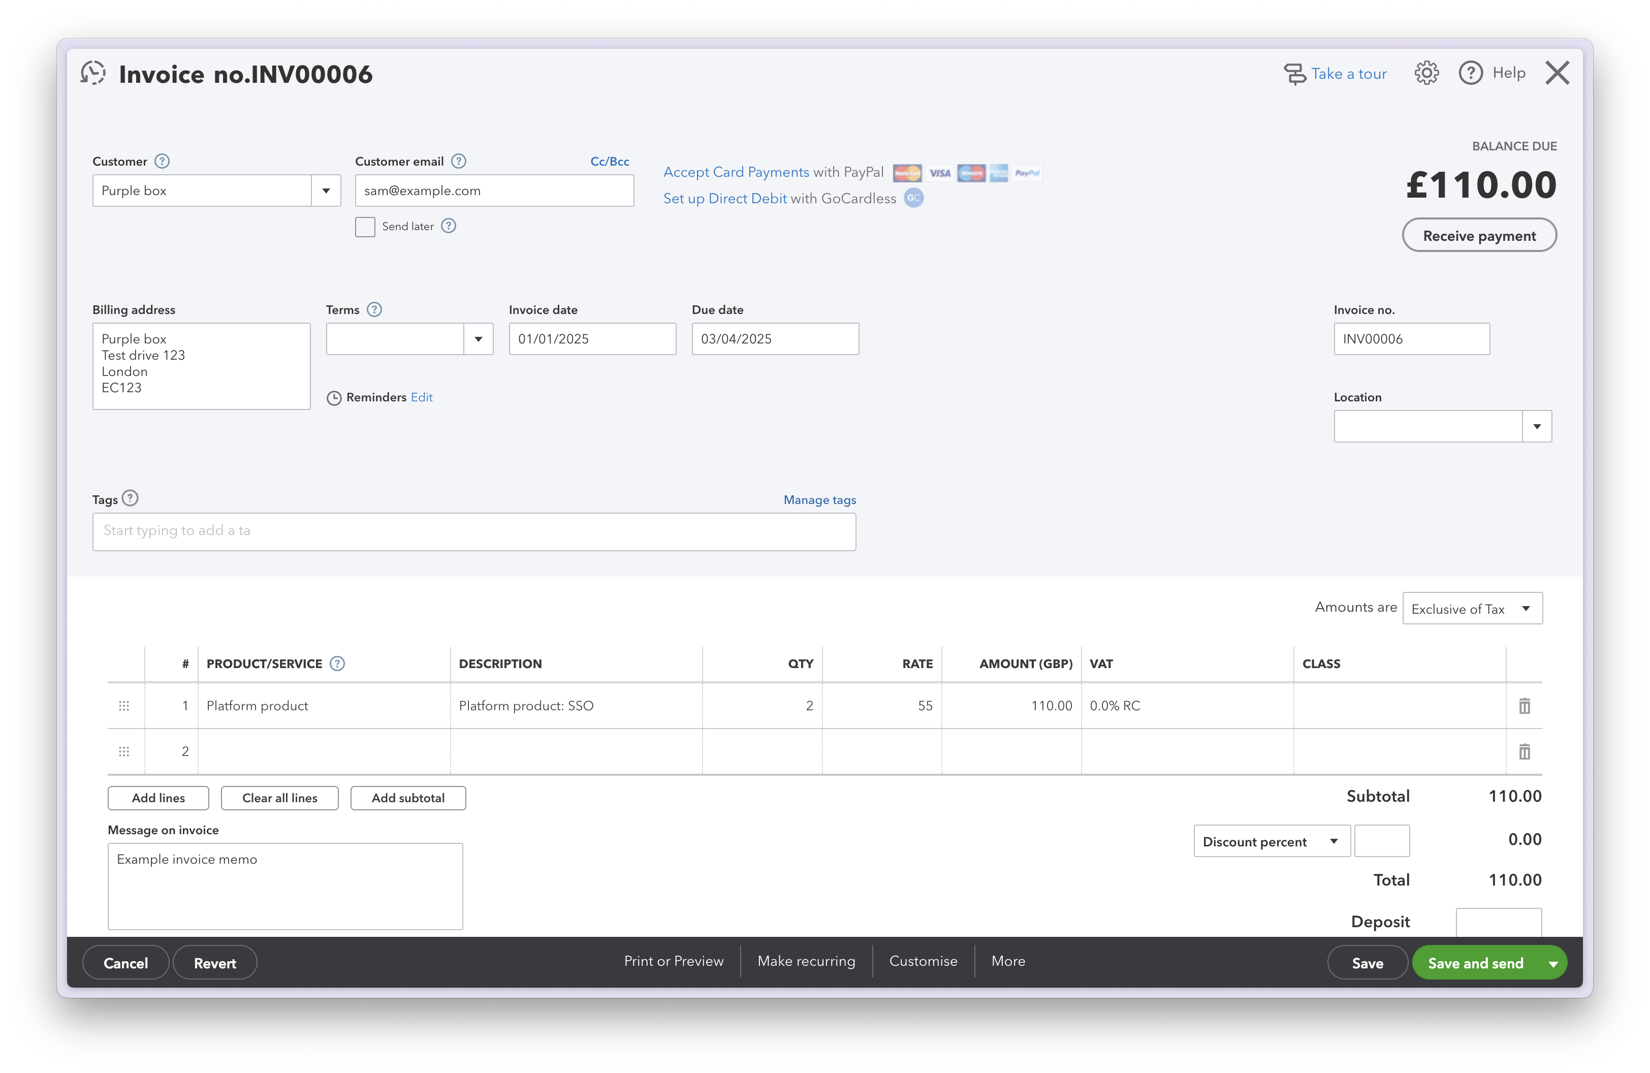Click the GoCardless GC badge icon
The image size is (1650, 1073).
914,198
